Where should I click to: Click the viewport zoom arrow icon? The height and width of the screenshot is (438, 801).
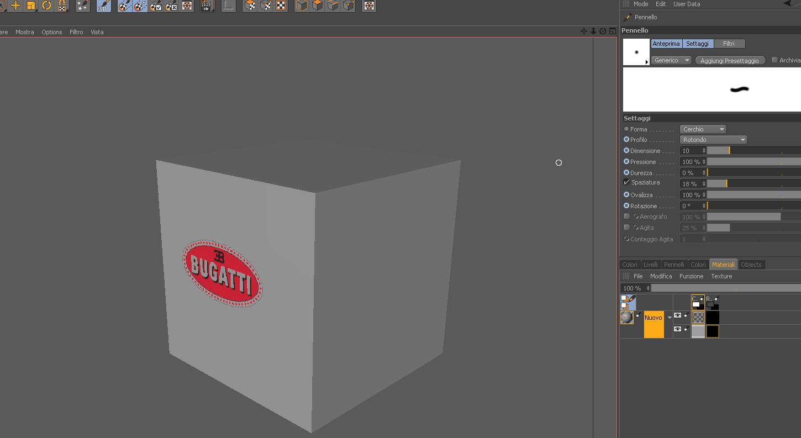(593, 31)
